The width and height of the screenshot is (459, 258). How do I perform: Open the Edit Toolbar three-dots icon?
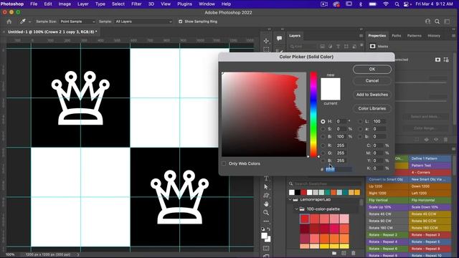pyautogui.click(x=266, y=221)
